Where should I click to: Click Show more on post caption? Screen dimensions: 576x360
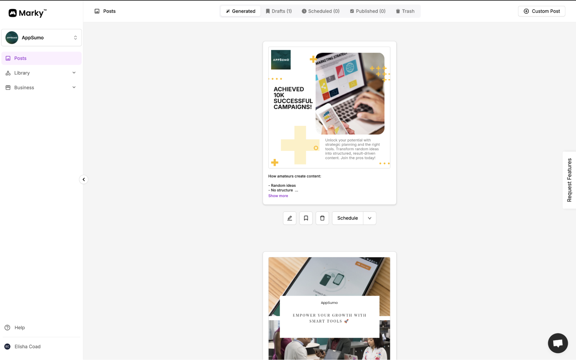click(278, 195)
